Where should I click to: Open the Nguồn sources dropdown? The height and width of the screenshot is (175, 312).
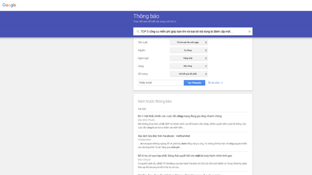point(189,51)
